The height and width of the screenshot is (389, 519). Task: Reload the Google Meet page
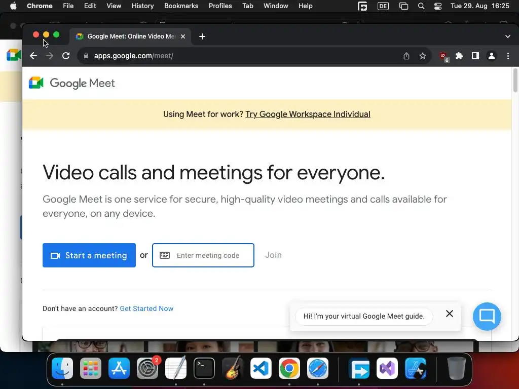click(x=66, y=56)
